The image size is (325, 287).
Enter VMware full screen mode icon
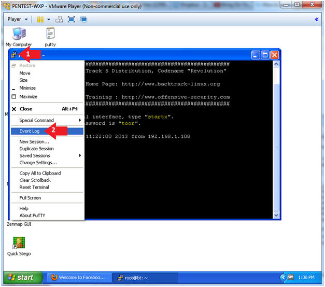72,20
